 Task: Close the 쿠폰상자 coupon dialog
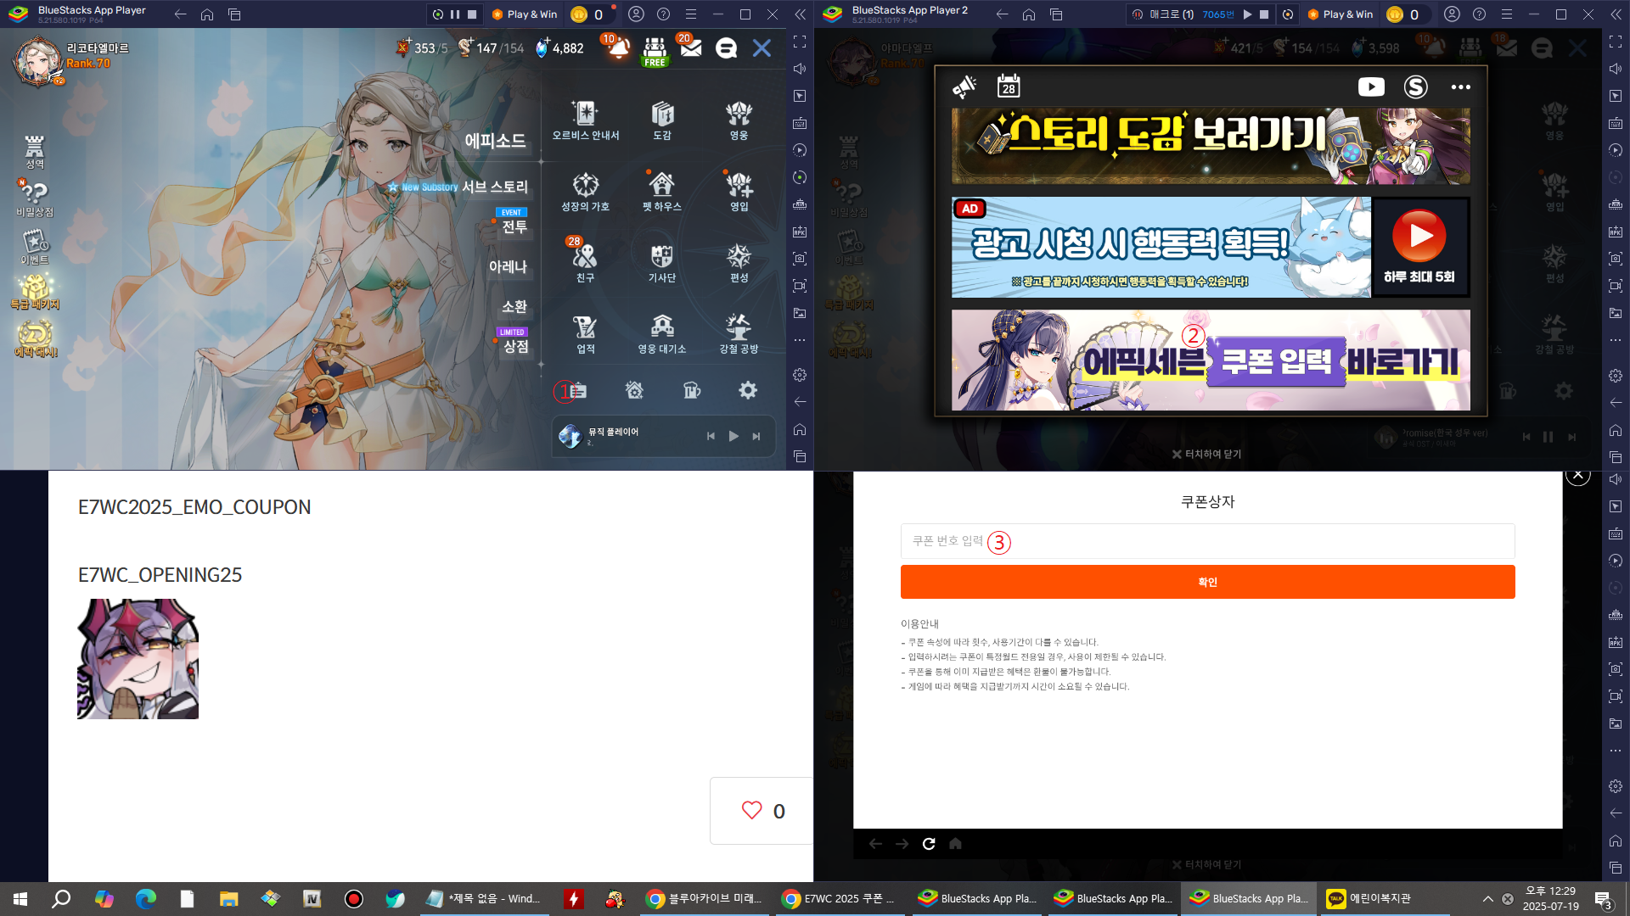[1577, 476]
